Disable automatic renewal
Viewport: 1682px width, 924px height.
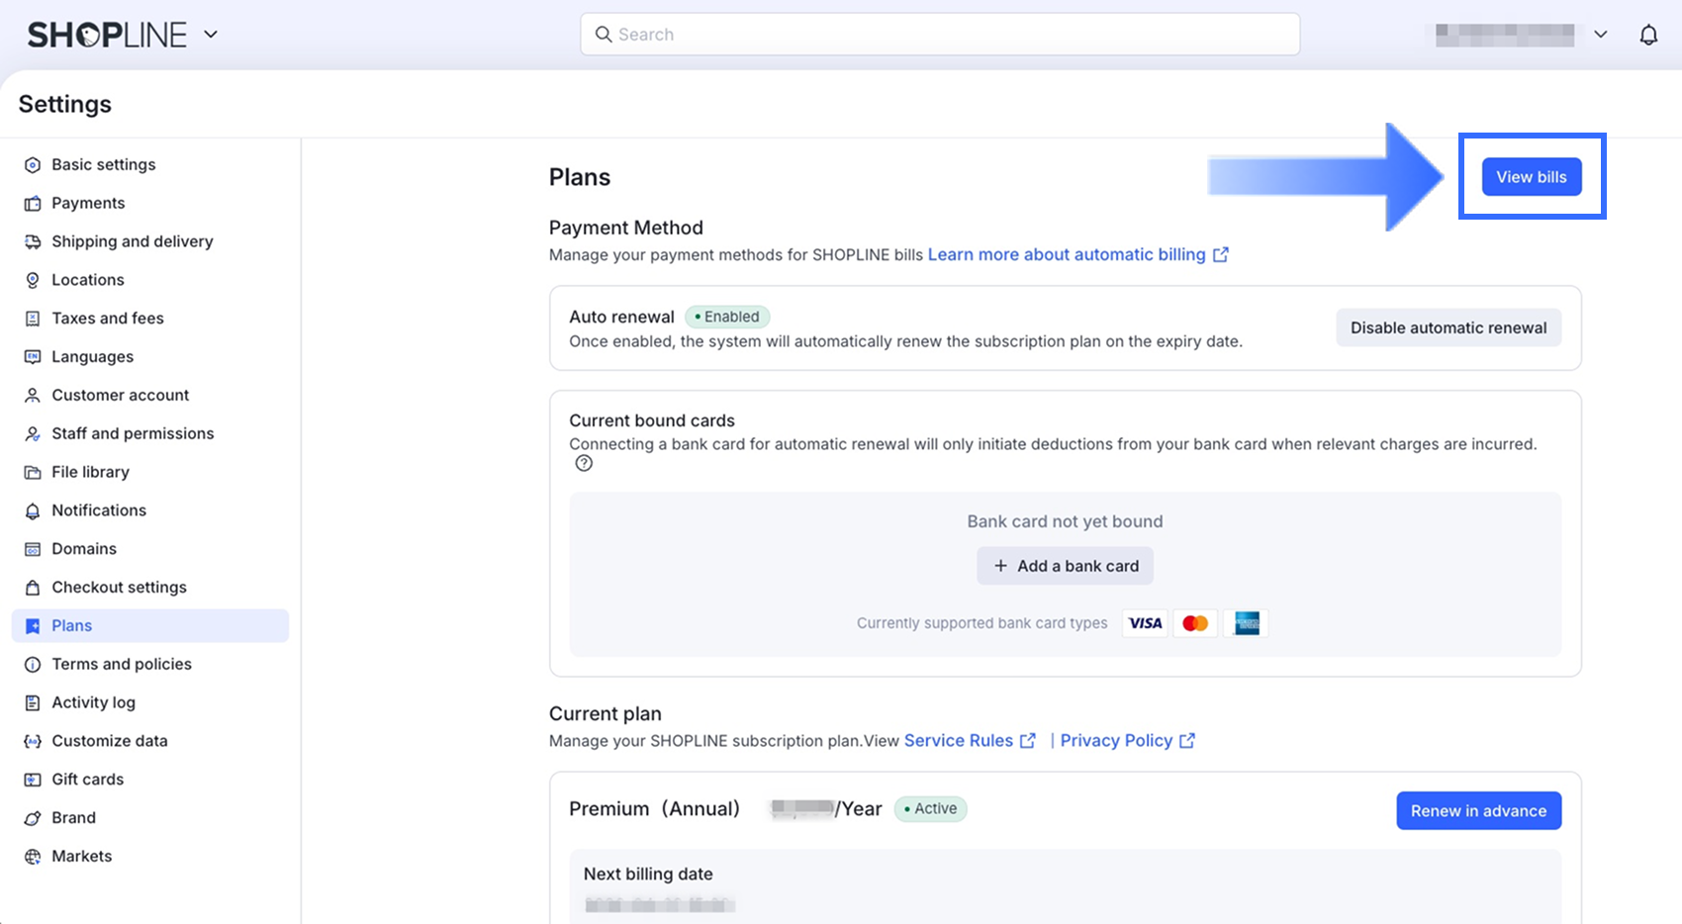1448,327
